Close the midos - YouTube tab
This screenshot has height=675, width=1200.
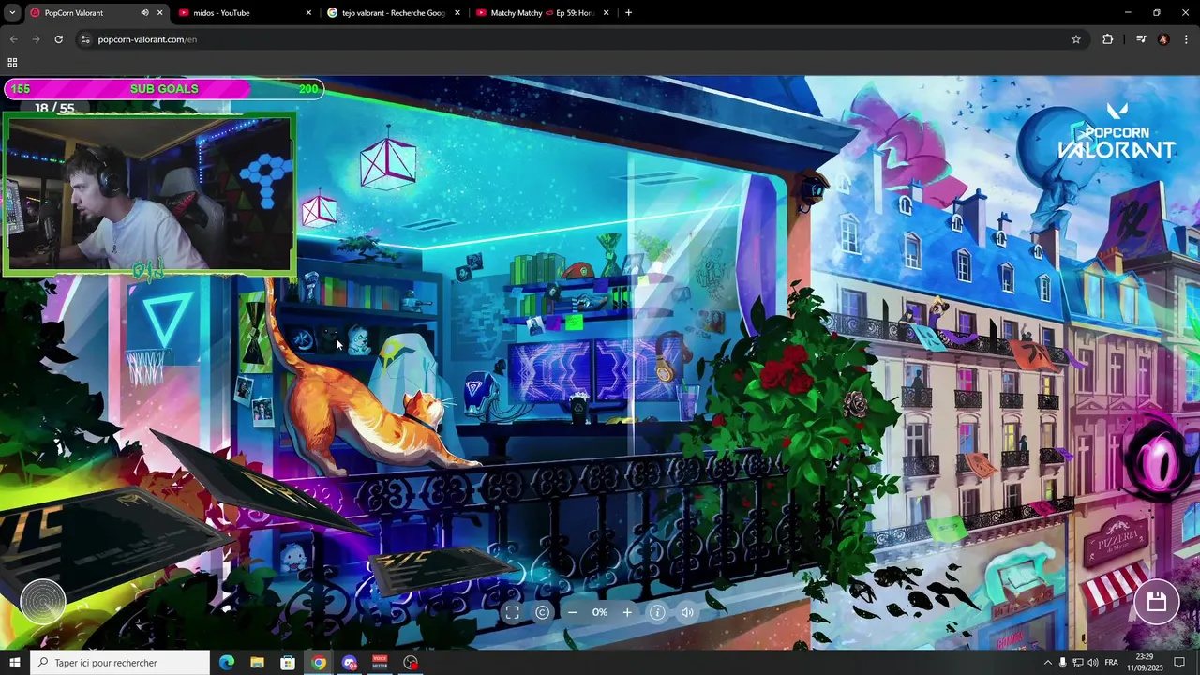coord(308,13)
